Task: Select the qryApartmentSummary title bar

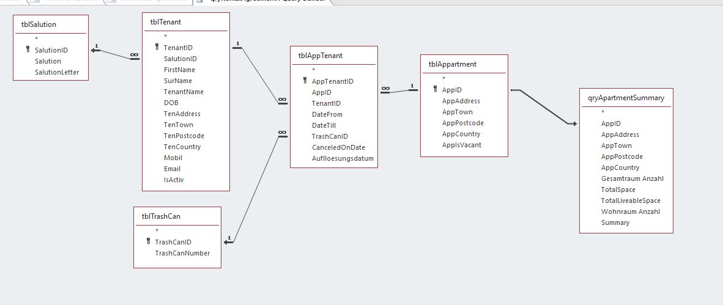Action: [626, 98]
